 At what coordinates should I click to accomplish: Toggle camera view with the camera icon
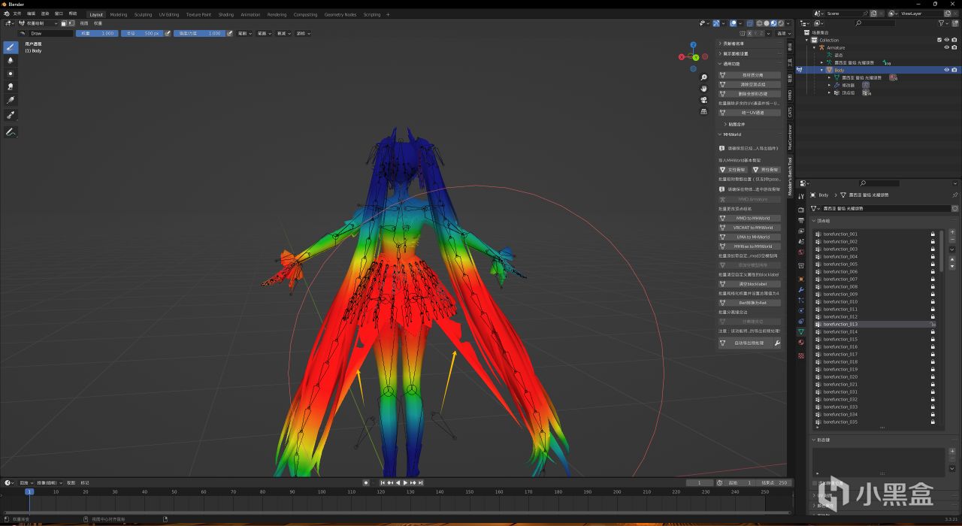(703, 100)
